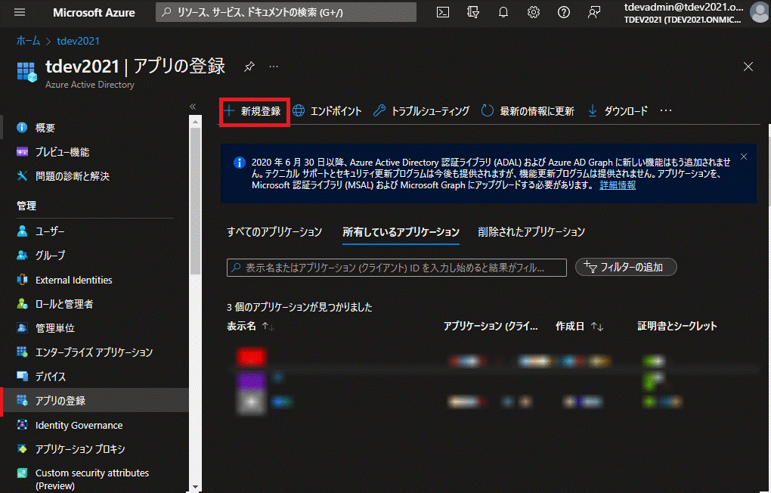
Task: Open the directory and subscription filter icon
Action: click(473, 12)
